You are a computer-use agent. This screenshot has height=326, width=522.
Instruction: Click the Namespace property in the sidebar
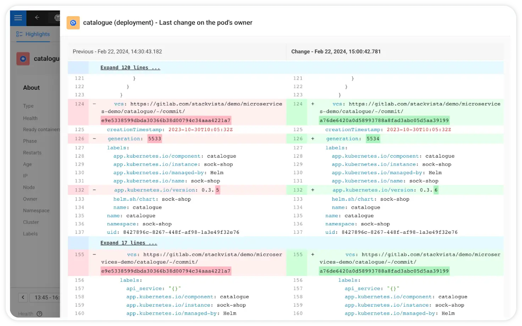[x=36, y=210]
